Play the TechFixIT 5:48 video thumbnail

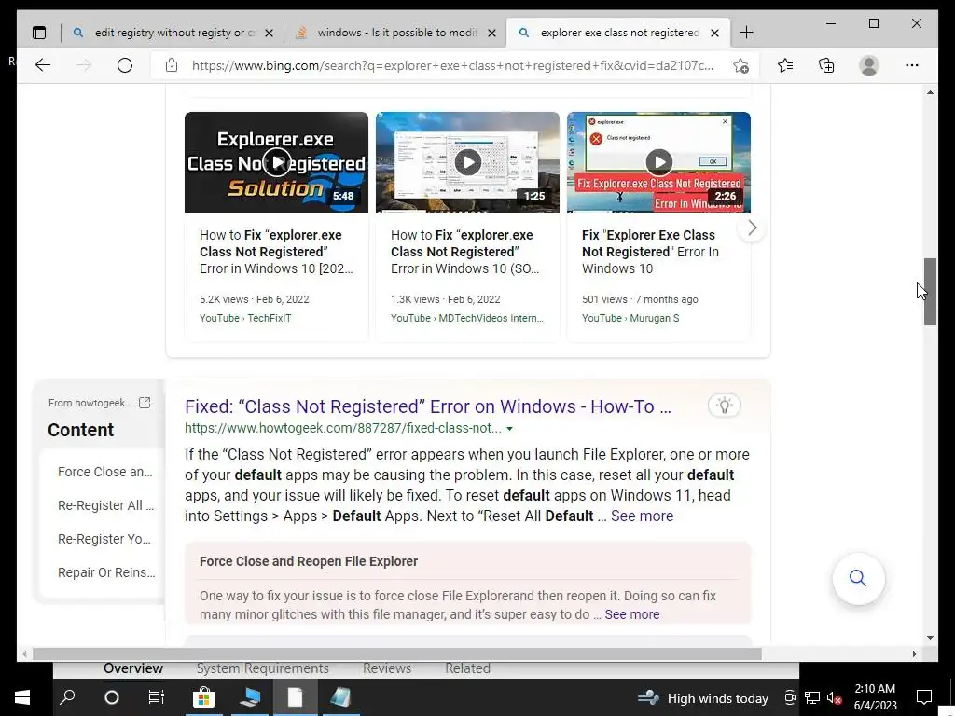276,162
